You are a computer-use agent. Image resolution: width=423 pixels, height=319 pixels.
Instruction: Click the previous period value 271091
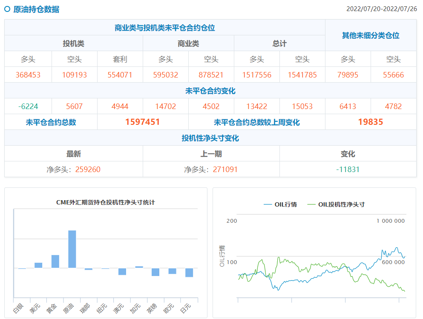(x=225, y=170)
